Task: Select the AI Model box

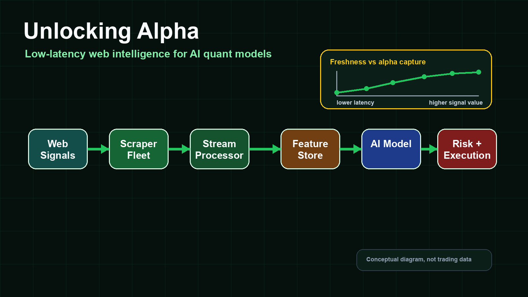Action: pyautogui.click(x=391, y=149)
